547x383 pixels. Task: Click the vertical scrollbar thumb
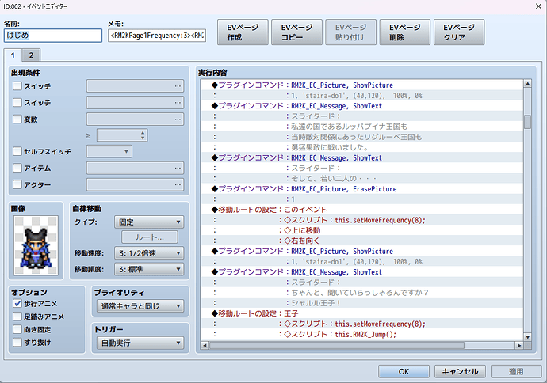tap(527, 122)
